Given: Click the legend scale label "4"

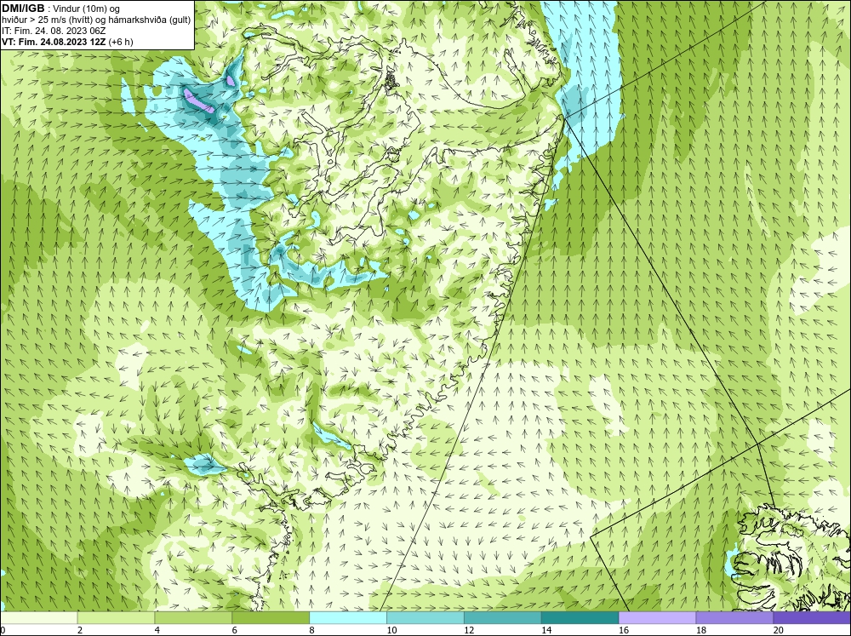Looking at the screenshot, I should coord(157,630).
